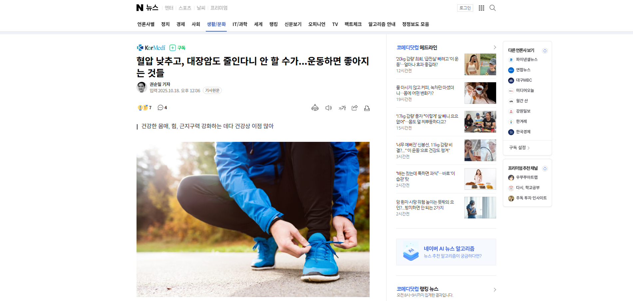
Task: Open the 기사원문 original article link
Action: (x=212, y=91)
